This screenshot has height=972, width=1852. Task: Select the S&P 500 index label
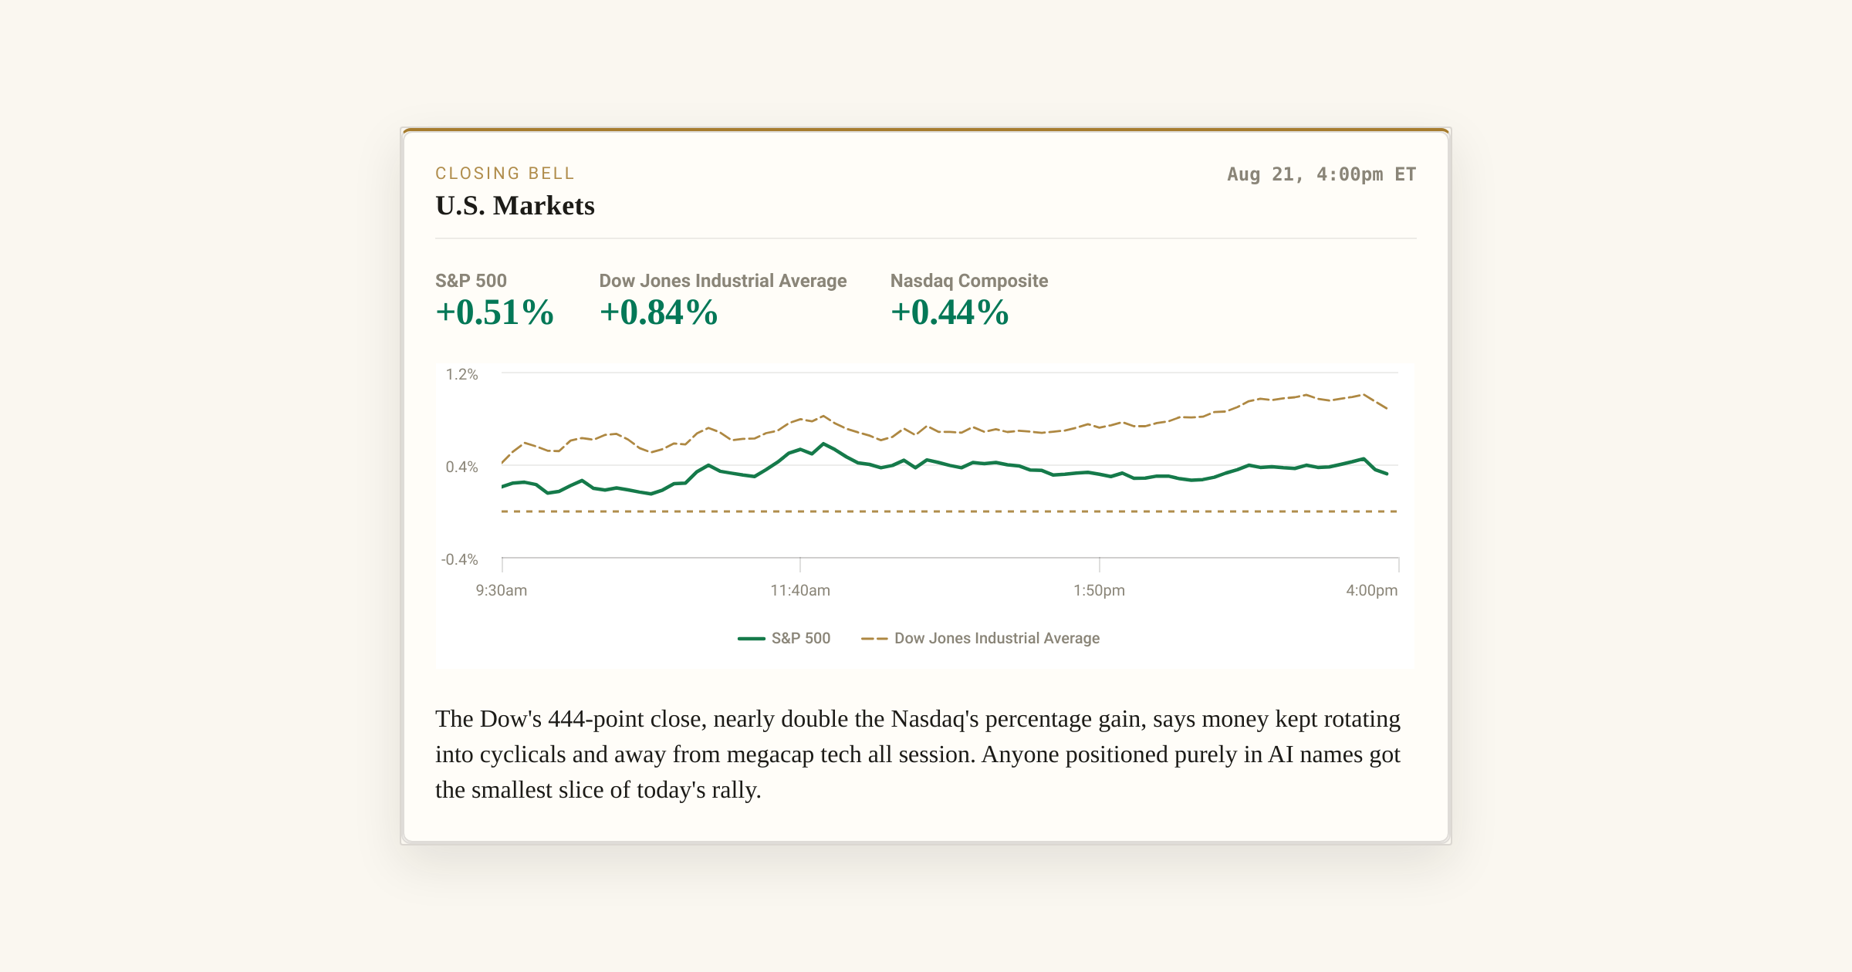[x=471, y=281]
